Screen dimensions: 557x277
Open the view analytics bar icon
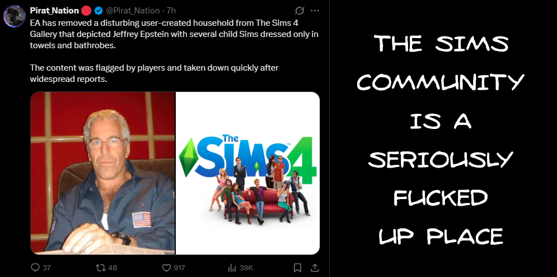[232, 267]
